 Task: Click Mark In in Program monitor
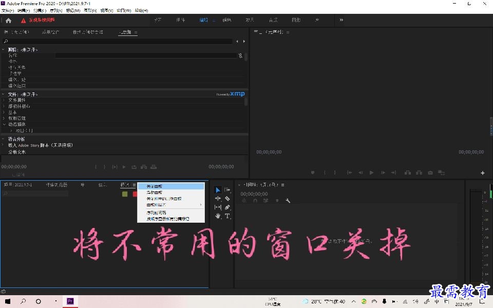tap(325, 172)
